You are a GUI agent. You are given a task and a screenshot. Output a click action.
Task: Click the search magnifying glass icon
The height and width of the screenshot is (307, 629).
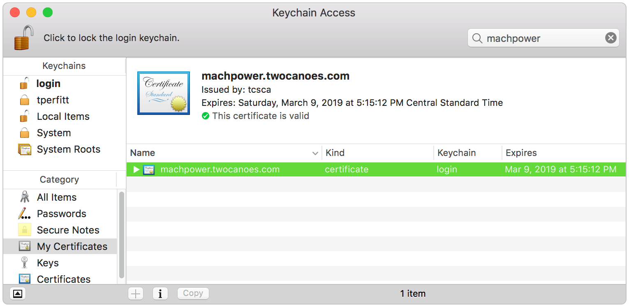pos(477,38)
